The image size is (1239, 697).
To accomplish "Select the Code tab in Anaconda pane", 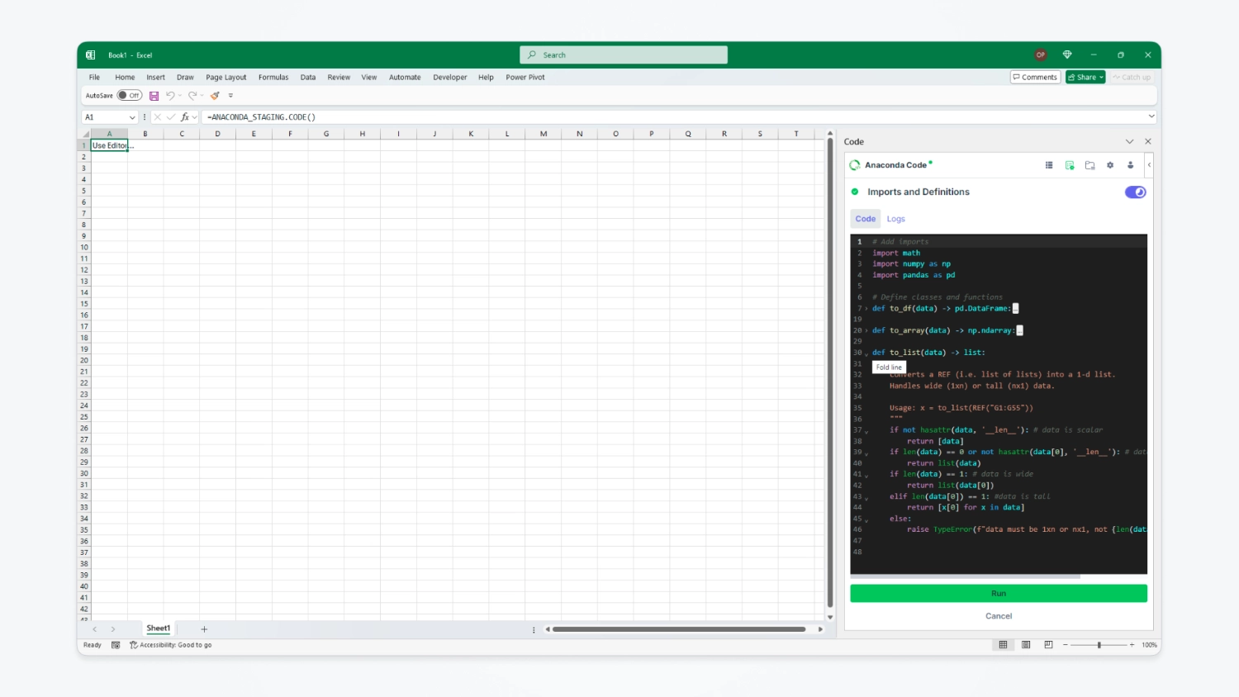I will 866,219.
